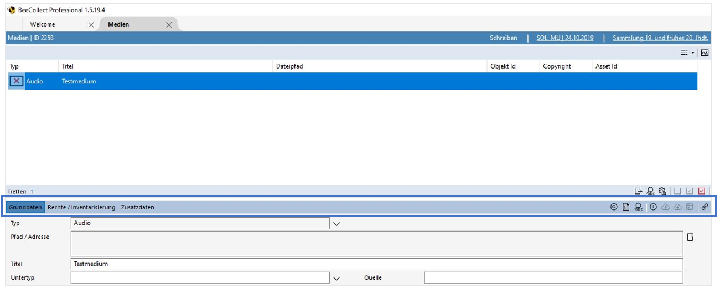Viewport: 720px width, 289px height.
Task: Open the Rechte / Inventarisierung tab
Action: click(81, 207)
